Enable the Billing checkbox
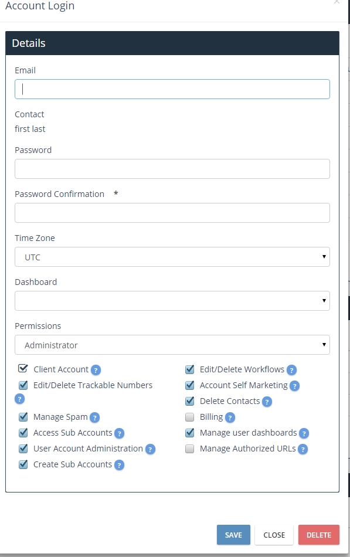 pyautogui.click(x=190, y=417)
